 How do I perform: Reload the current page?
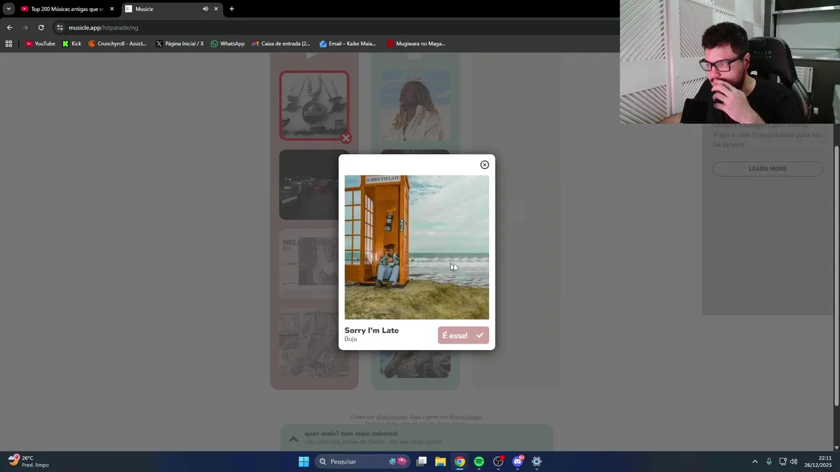[41, 28]
